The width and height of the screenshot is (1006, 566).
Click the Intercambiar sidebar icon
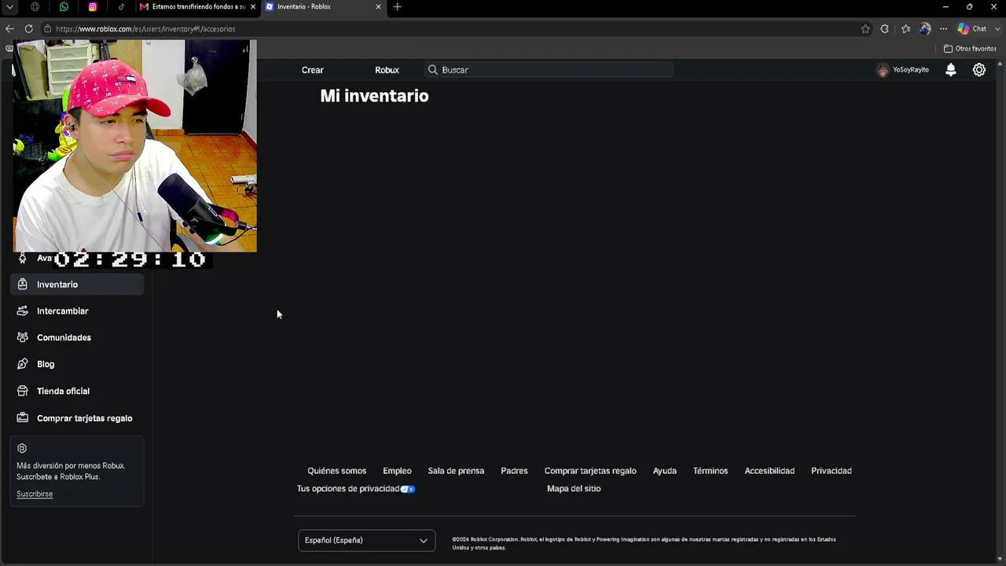point(22,311)
